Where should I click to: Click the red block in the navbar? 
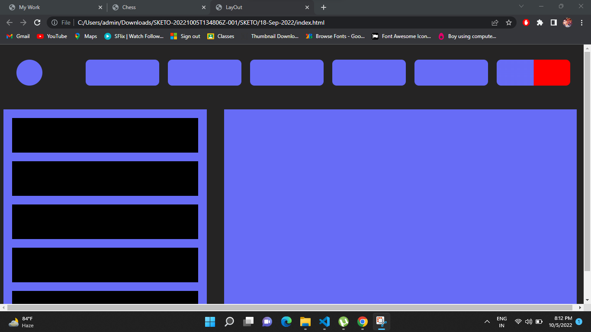click(x=552, y=73)
